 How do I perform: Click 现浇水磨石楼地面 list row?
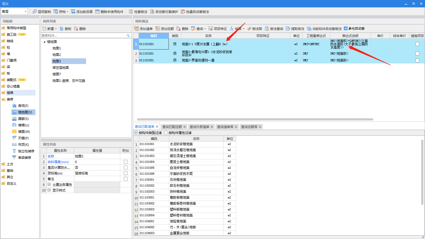(185, 150)
